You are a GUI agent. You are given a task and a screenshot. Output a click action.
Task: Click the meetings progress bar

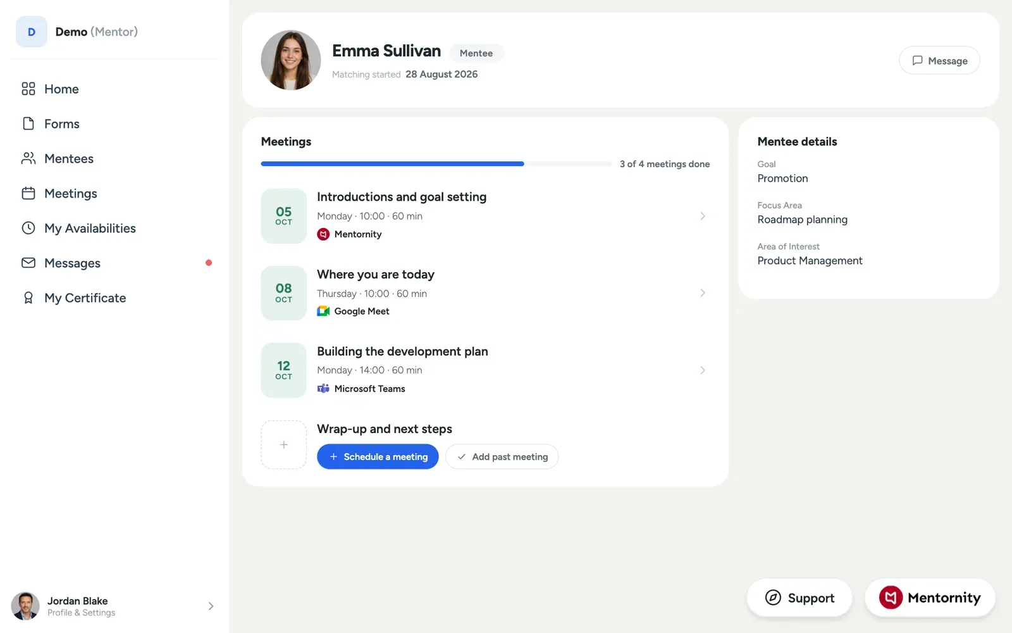point(436,164)
